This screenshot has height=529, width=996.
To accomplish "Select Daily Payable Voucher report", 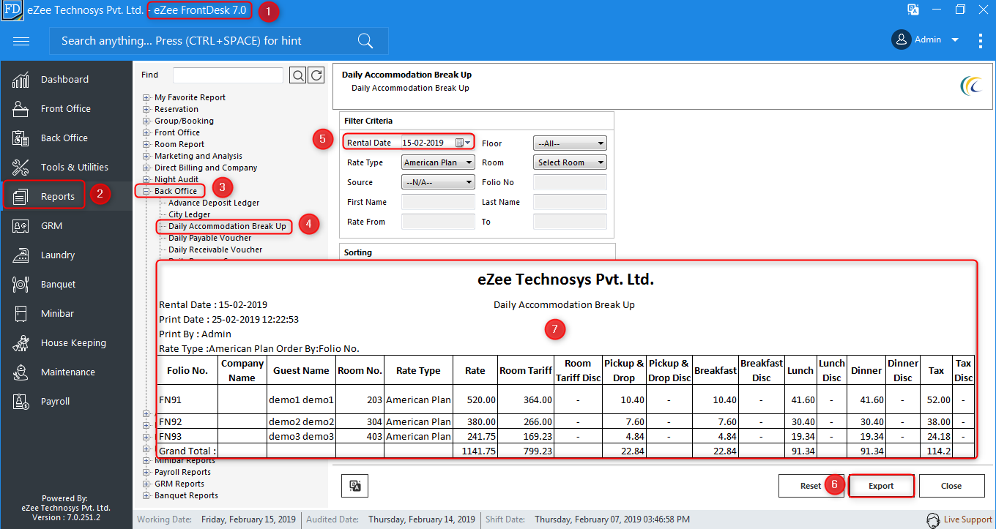I will click(209, 238).
